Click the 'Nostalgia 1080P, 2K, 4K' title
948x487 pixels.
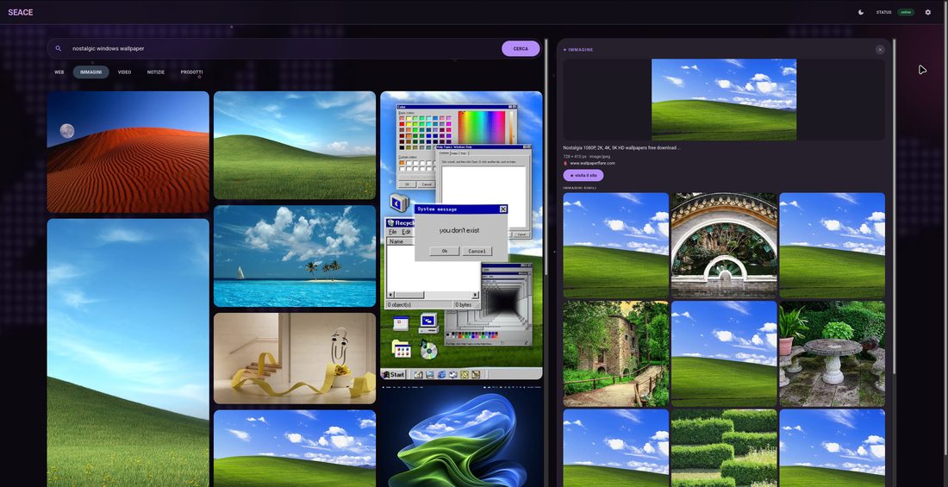(621, 147)
